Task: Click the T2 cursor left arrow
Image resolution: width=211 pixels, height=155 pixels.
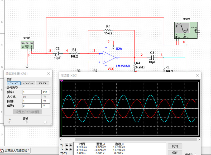Action: [67, 149]
